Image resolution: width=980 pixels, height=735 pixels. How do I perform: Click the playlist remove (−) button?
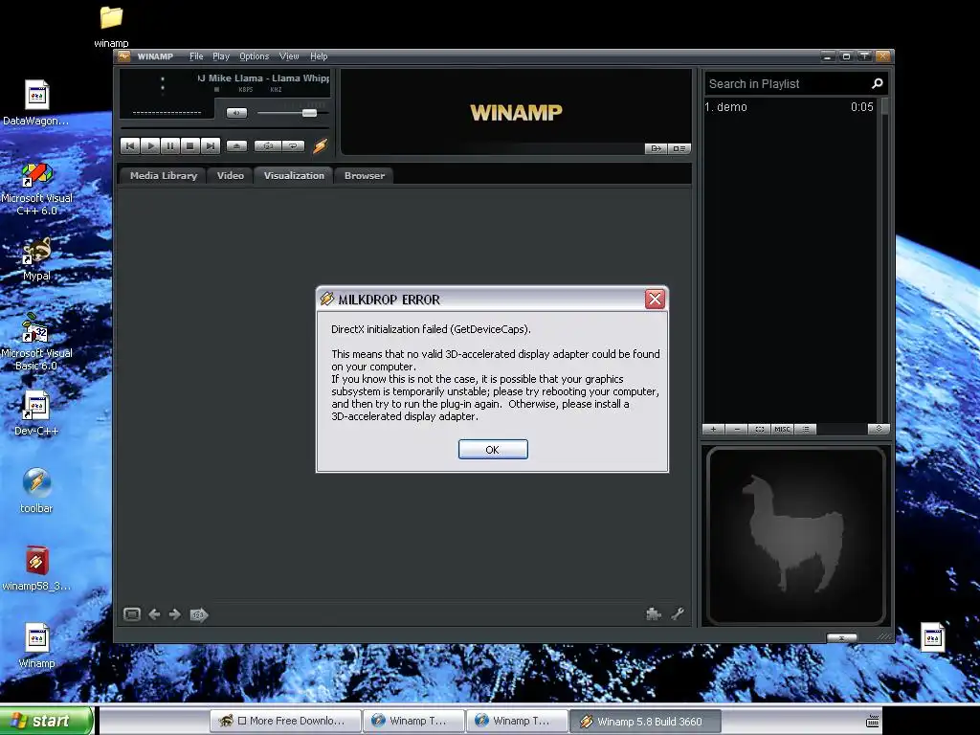[736, 430]
